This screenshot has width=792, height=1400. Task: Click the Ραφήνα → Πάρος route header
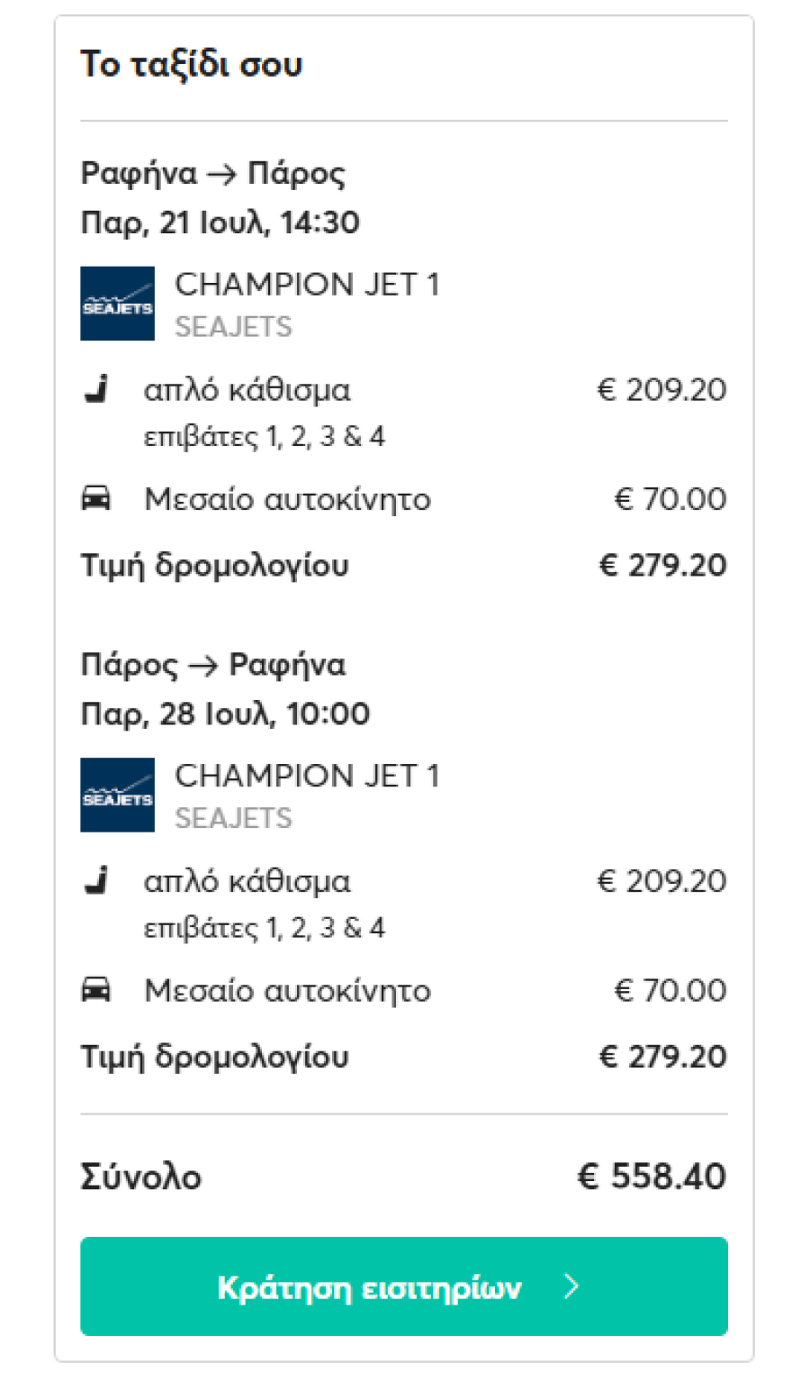[213, 174]
